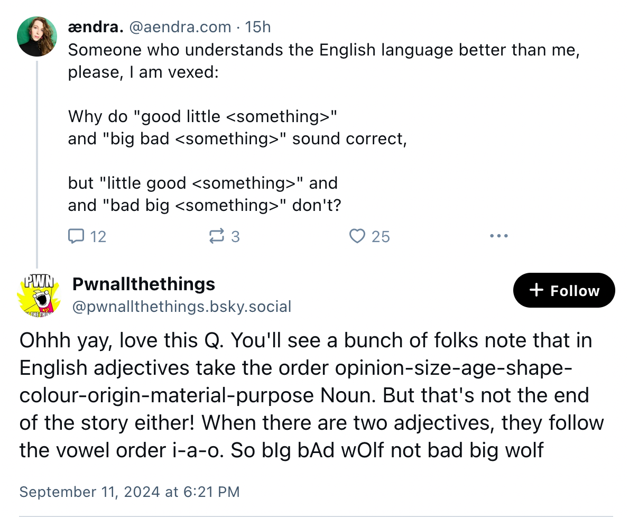Click Pwnallthethings' reply about vowel order
The height and width of the screenshot is (517, 629).
[x=311, y=395]
